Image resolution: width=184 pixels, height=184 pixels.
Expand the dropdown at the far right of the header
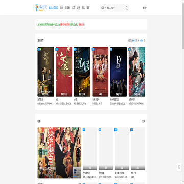coord(145,8)
